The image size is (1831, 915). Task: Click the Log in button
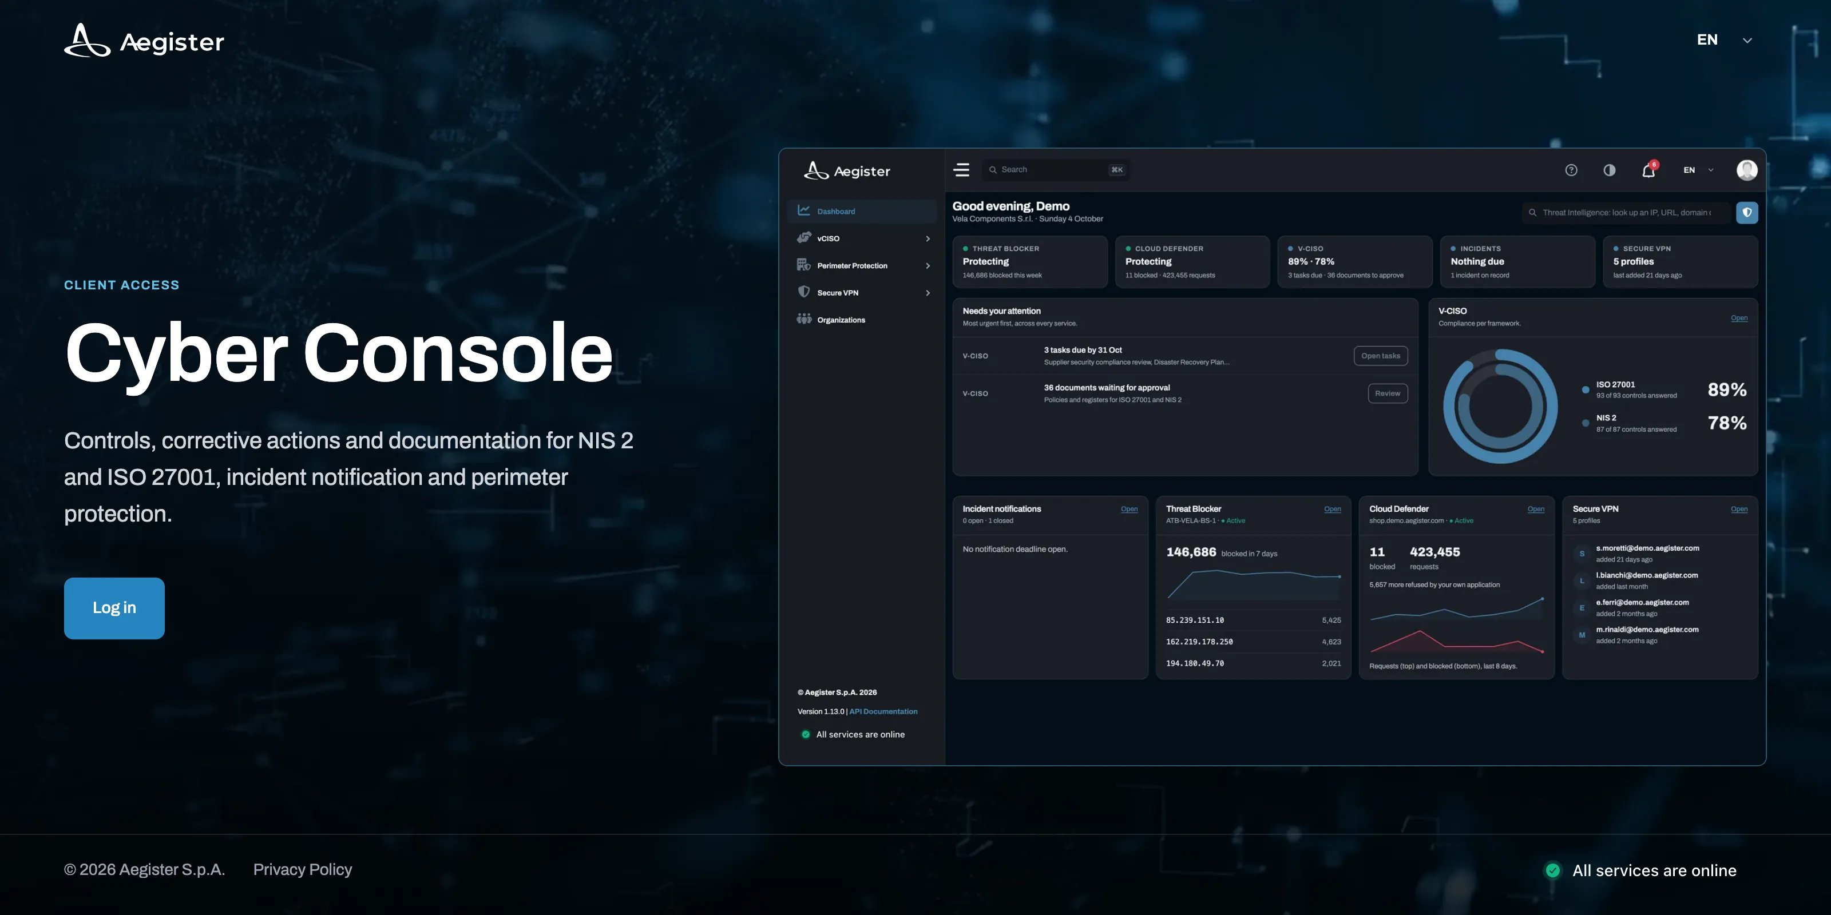[114, 608]
